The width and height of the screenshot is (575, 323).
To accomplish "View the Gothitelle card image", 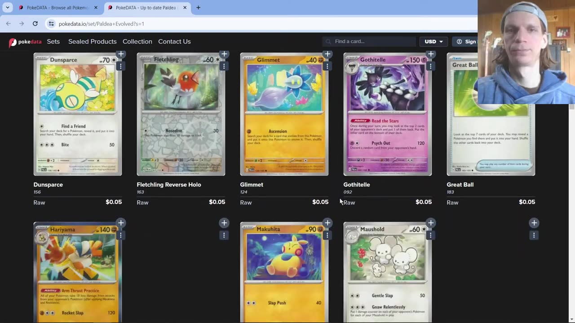I will pos(388,114).
